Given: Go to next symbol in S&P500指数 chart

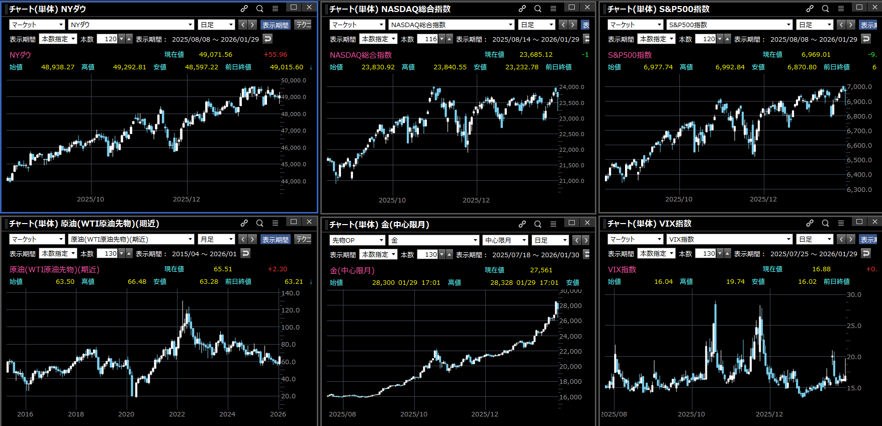Looking at the screenshot, I should click(850, 25).
